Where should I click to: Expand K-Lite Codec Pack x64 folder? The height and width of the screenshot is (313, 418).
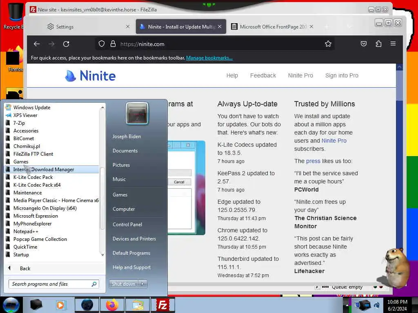tap(52, 185)
